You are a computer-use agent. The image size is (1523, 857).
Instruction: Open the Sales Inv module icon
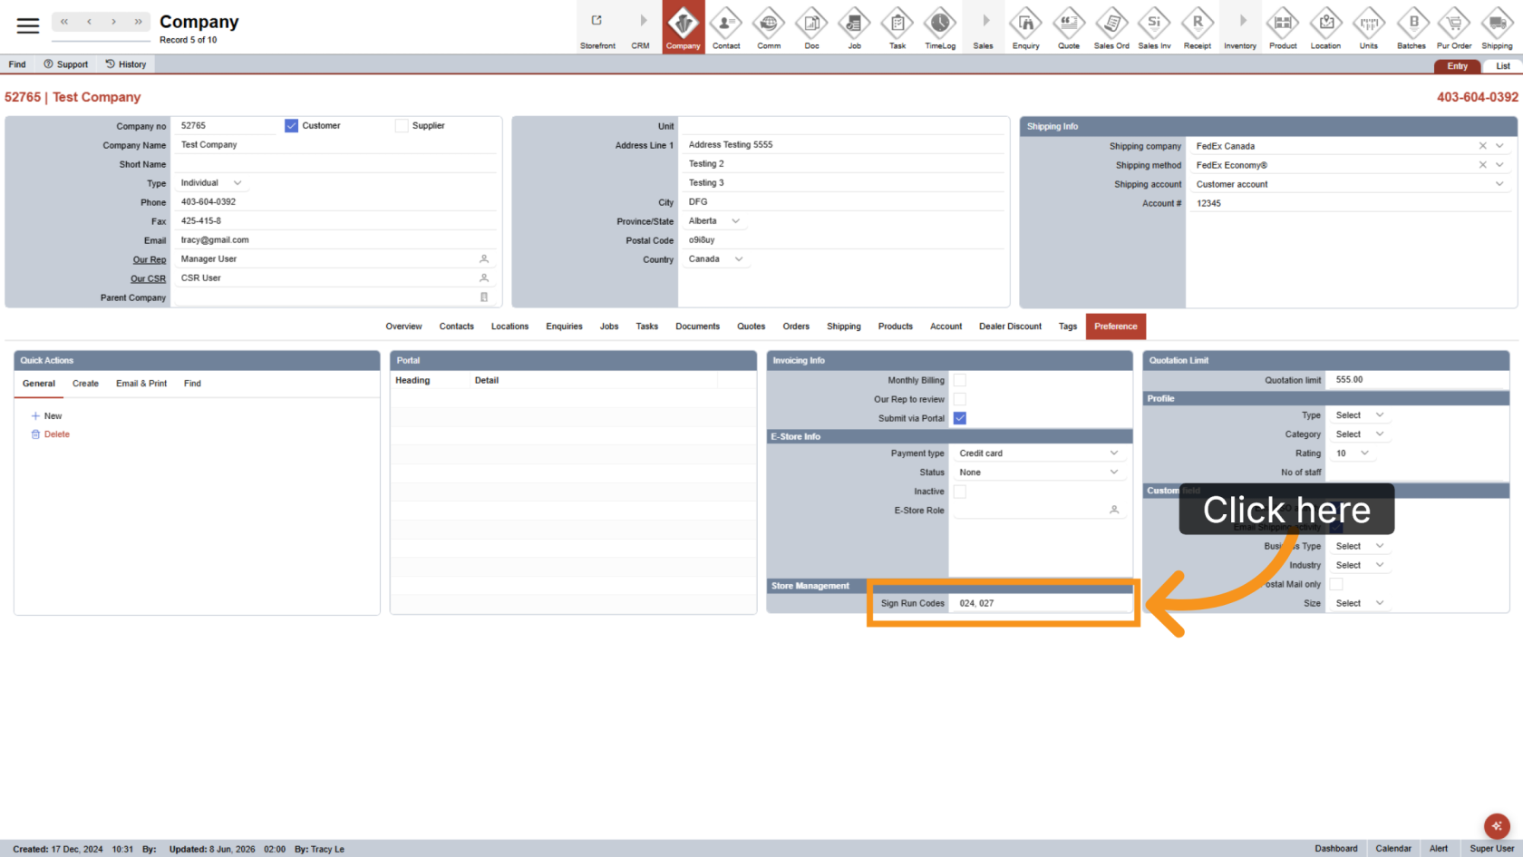tap(1154, 27)
